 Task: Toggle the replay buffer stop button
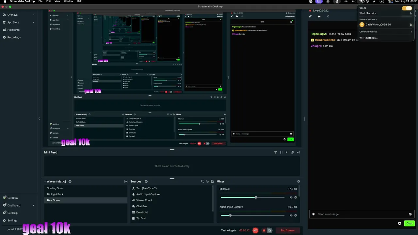[x=264, y=230]
